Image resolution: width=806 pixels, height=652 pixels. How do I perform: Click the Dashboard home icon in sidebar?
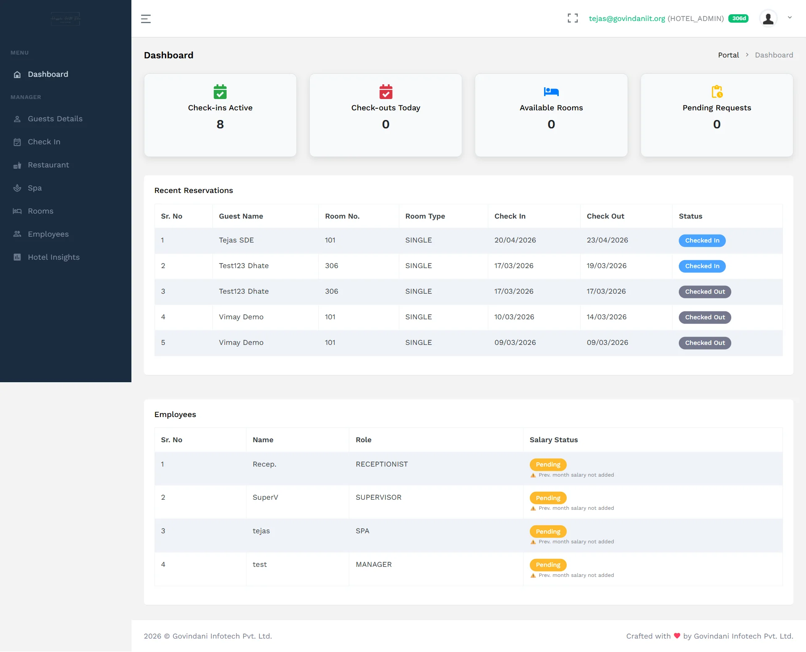pos(17,74)
